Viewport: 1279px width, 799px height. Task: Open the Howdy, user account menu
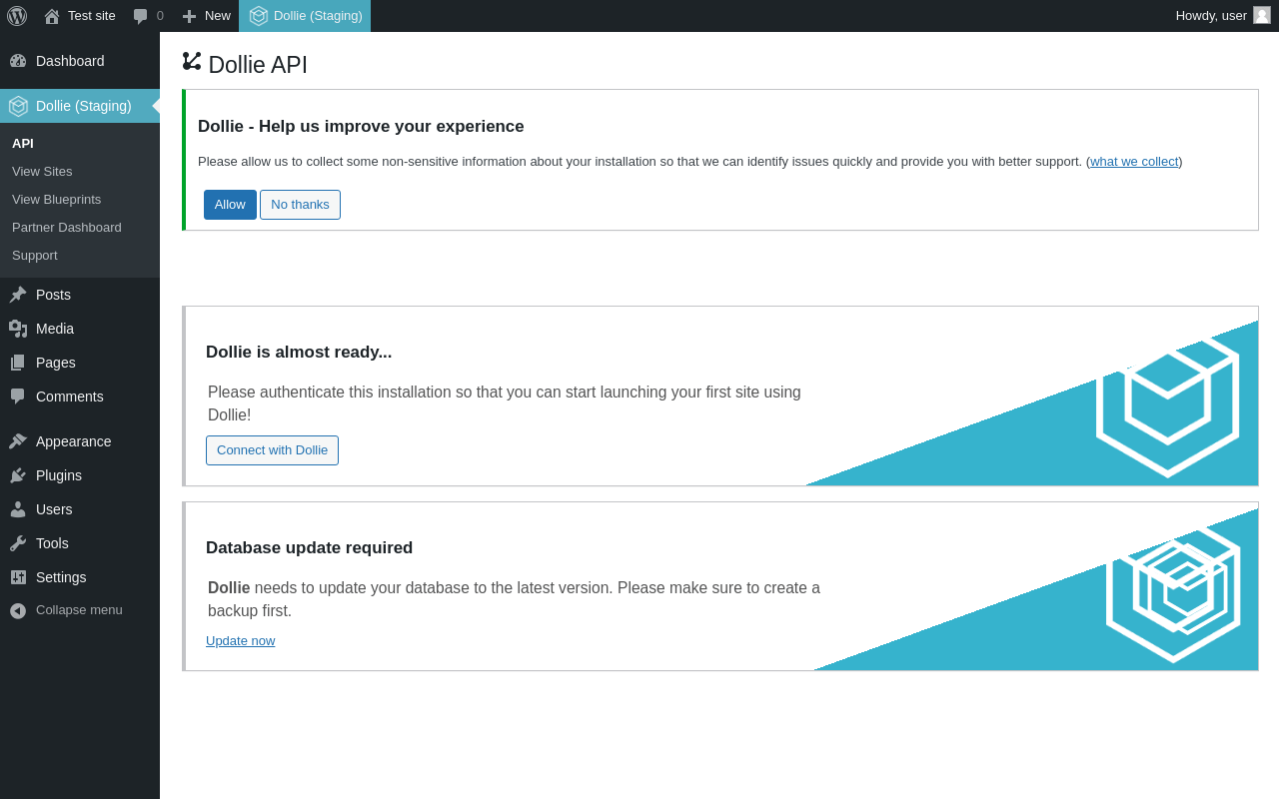coord(1221,16)
